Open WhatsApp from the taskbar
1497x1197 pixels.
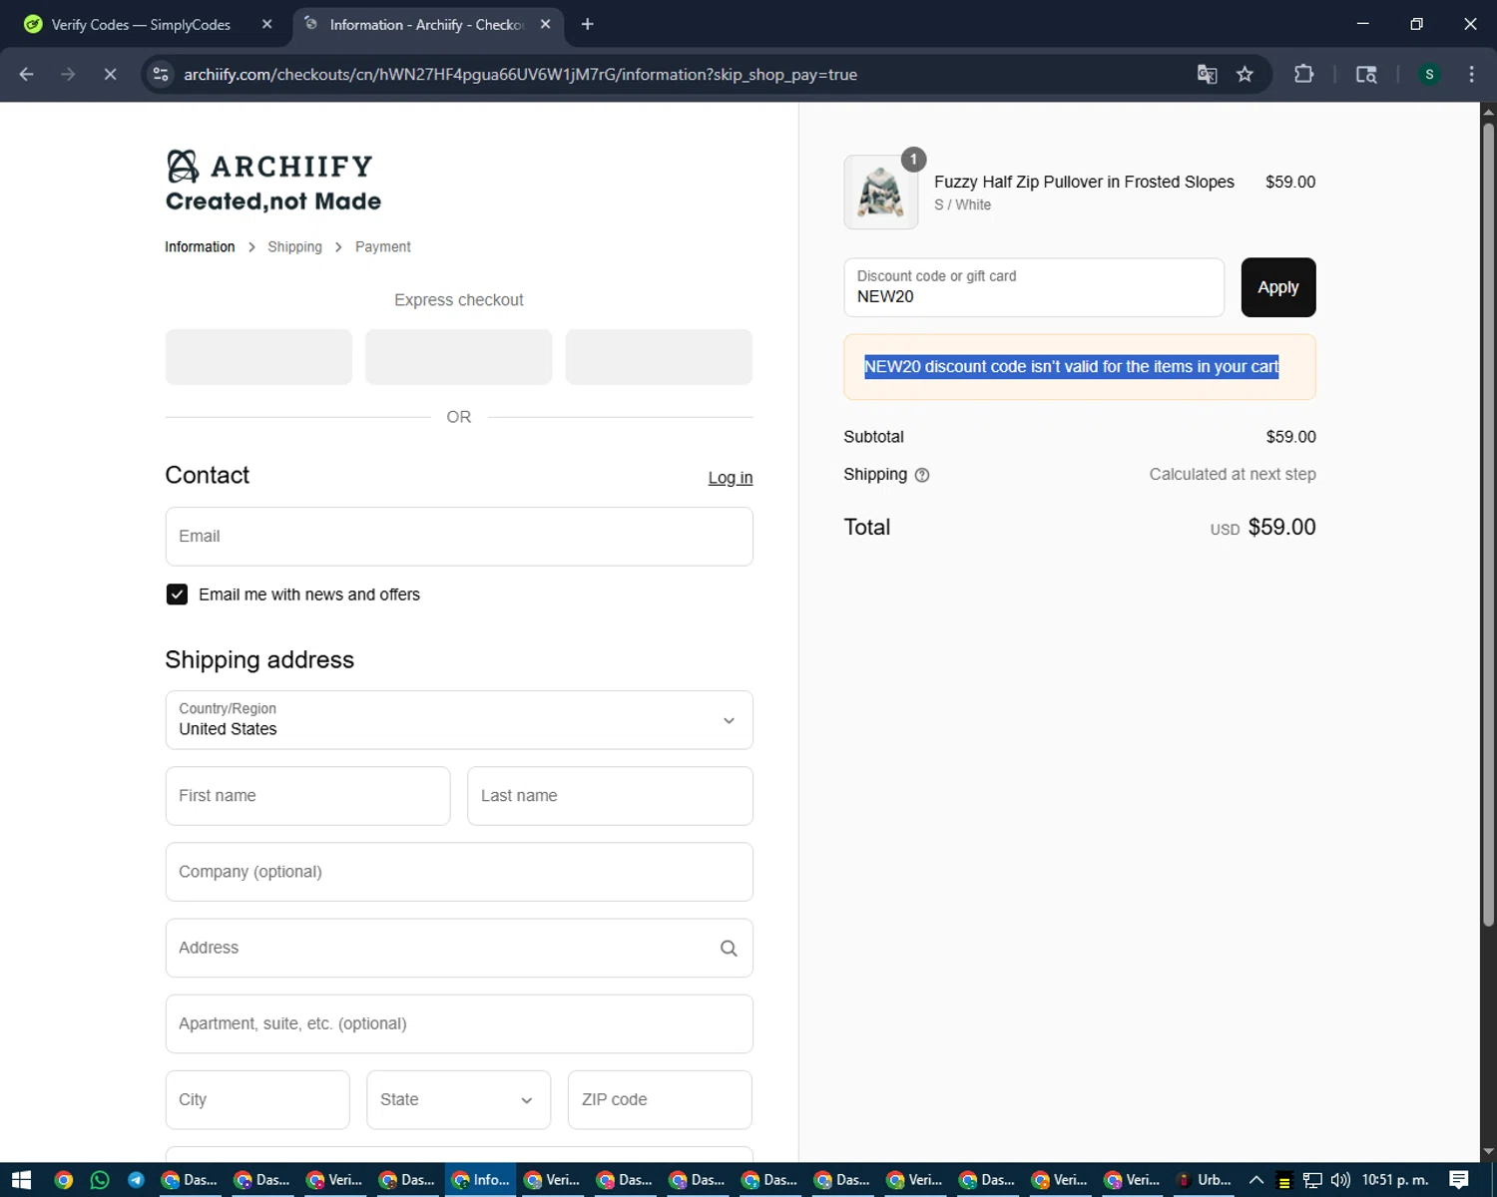coord(100,1180)
